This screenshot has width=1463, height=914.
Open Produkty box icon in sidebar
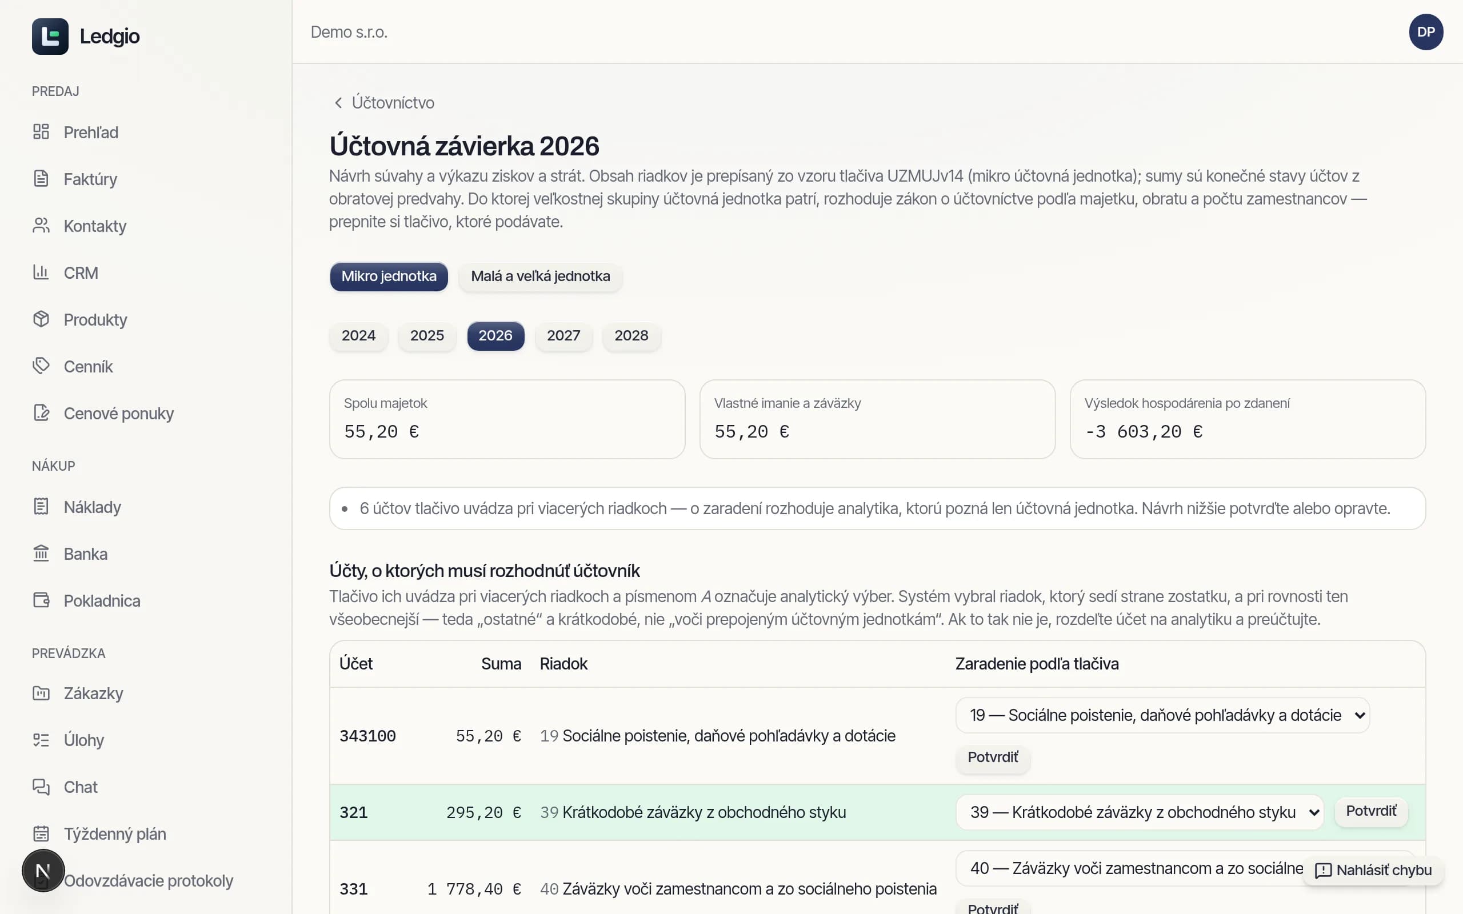41,319
